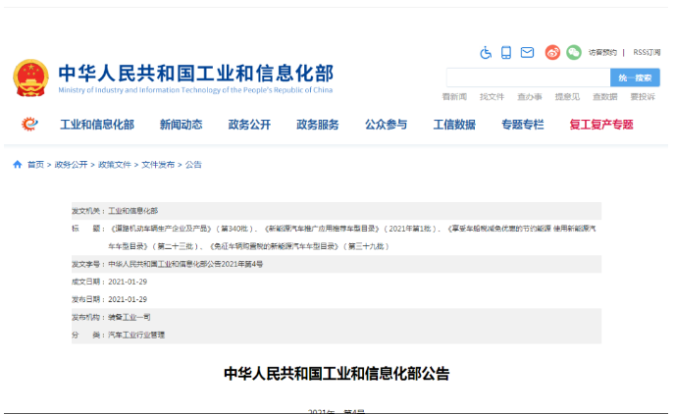Click the email envelope icon
Screen dimensions: 675x414
527,52
